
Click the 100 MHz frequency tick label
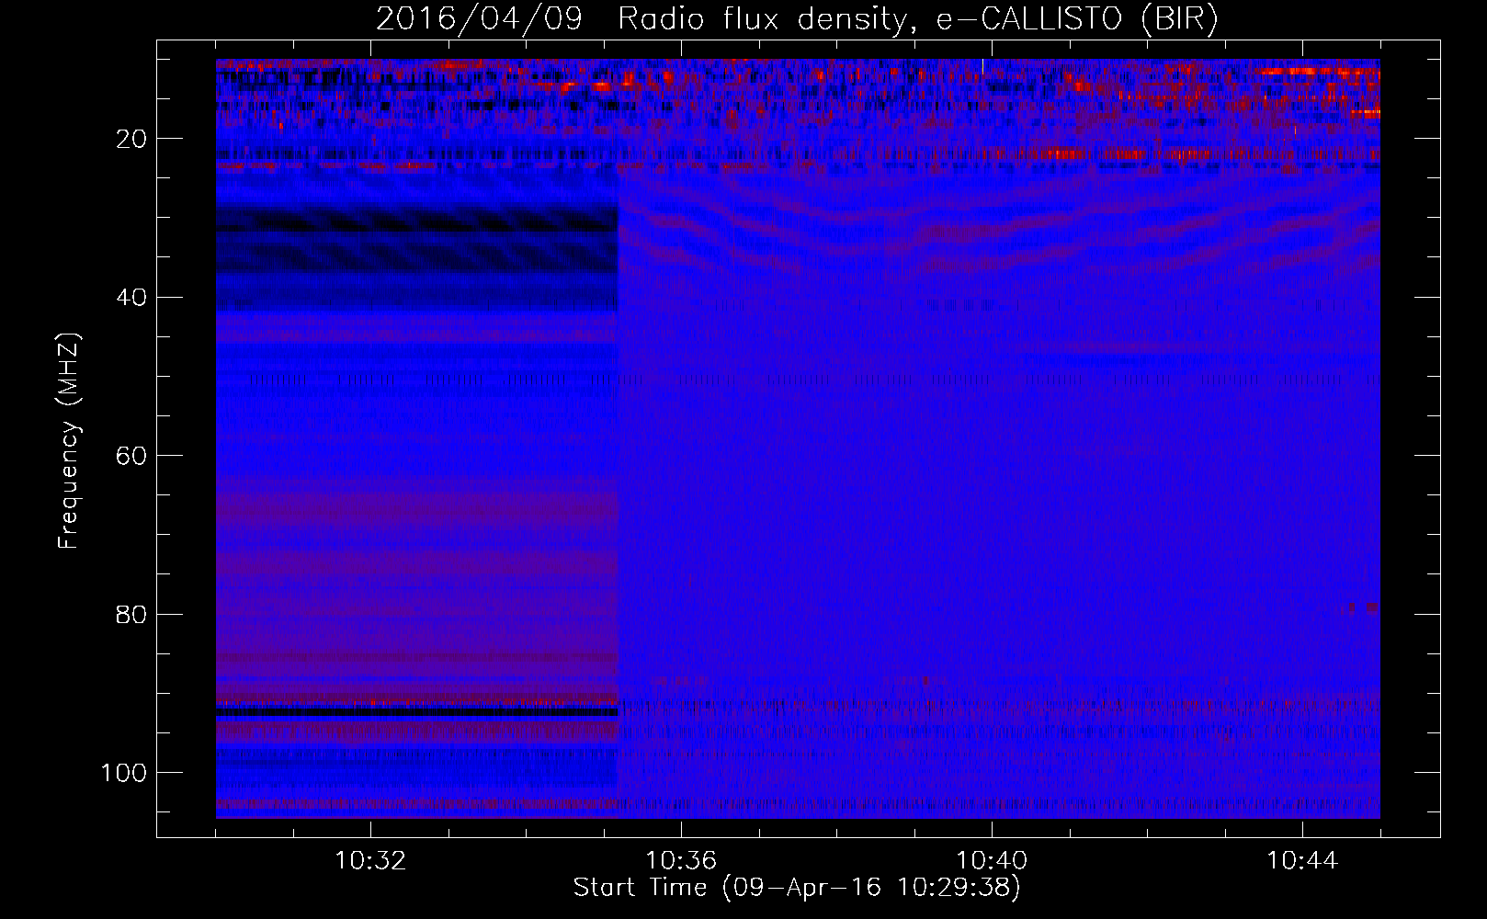[124, 773]
